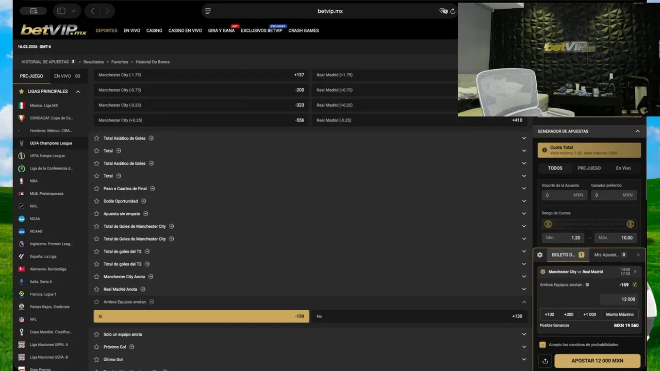Viewport: 660px width, 371px height.
Task: Star the Ambos Equipos anotan market
Action: (96, 302)
